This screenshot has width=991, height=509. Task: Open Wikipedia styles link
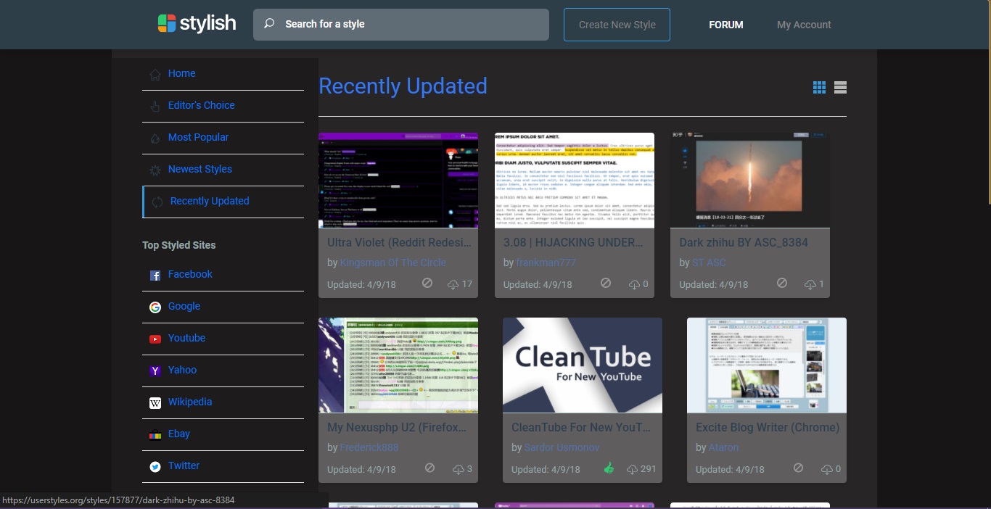(x=190, y=402)
